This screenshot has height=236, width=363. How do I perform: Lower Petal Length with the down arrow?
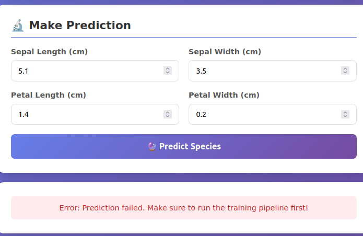click(x=168, y=116)
